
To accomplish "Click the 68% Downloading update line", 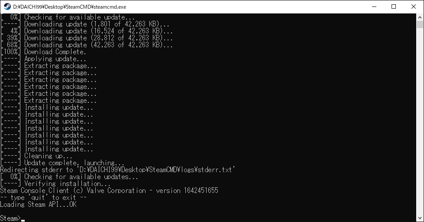I will 86,45.
